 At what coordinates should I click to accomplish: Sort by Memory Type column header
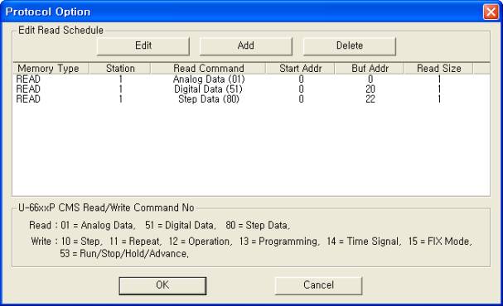[51, 68]
